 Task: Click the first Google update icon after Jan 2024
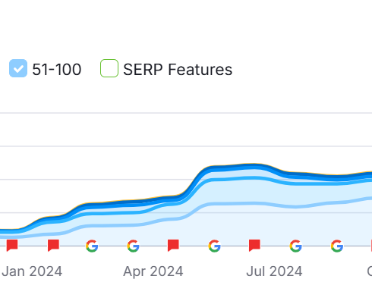tap(92, 246)
